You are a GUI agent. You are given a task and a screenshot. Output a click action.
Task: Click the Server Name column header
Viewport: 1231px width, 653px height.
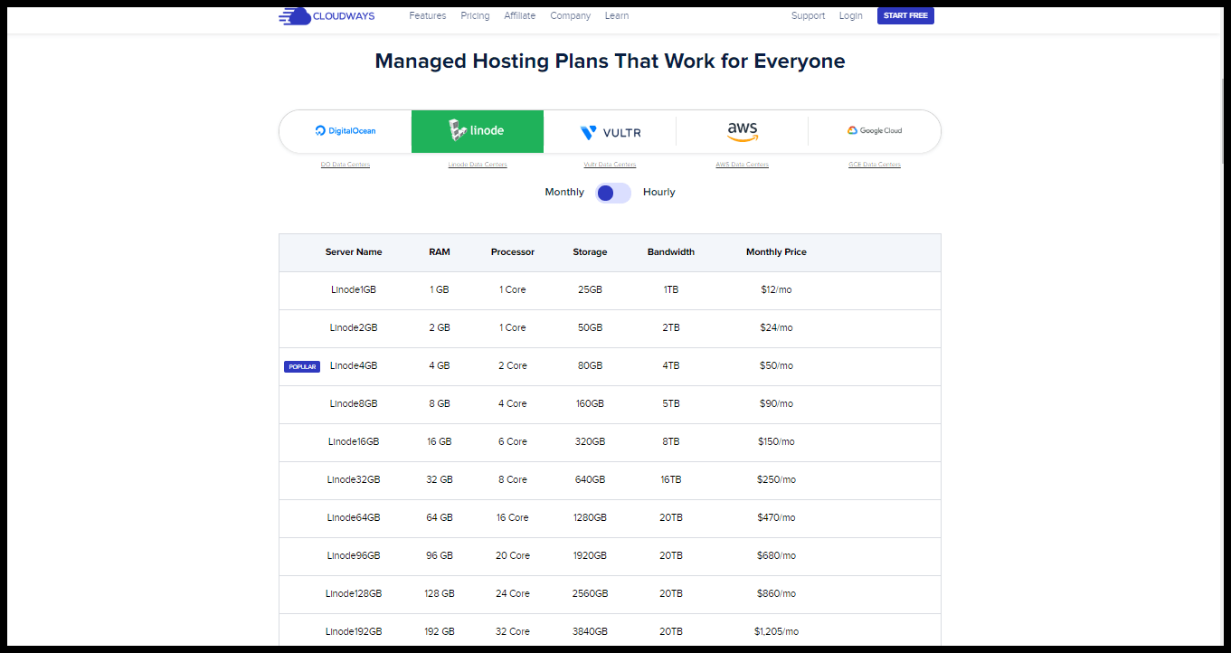[354, 252]
